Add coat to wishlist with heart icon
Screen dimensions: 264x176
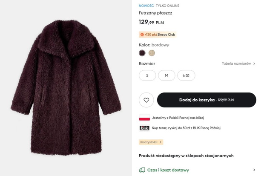[146, 100]
